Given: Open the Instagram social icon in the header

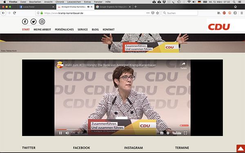Looking at the screenshot, I should point(42,22).
